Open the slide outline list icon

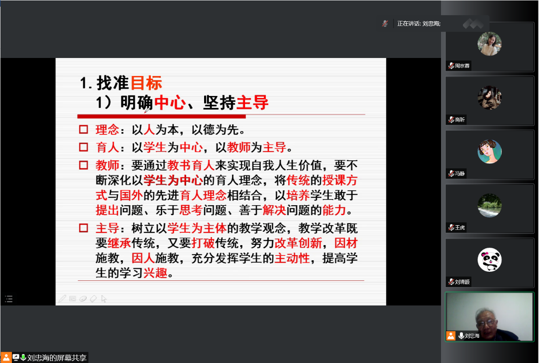[9, 299]
